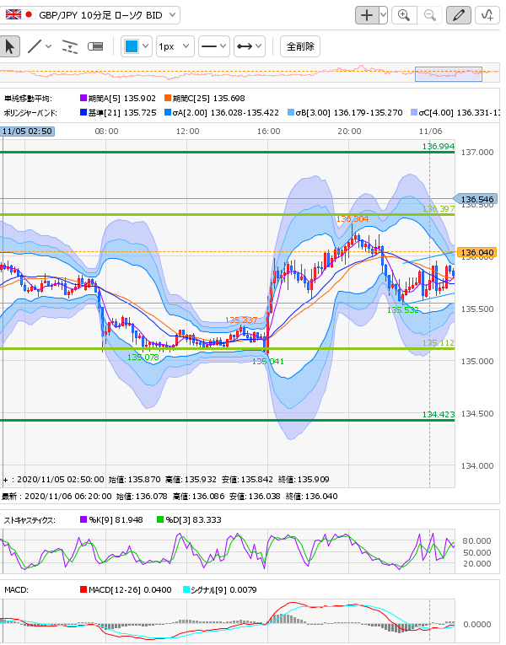
Task: Select the dashed retracement lines tool
Action: 69,46
